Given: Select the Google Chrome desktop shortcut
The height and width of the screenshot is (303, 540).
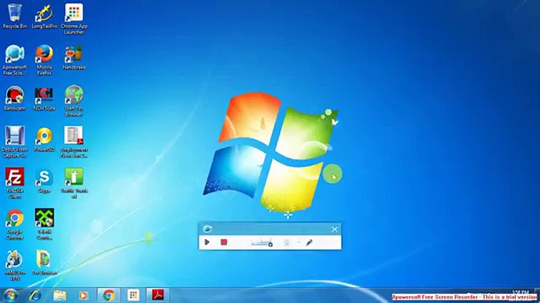Looking at the screenshot, I should click(15, 225).
